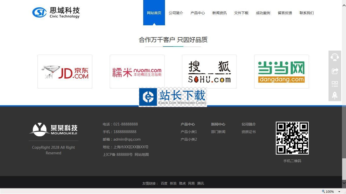Viewport: 346px width, 194px height.
Task: Click the 产品小类1 footer link
Action: (189, 132)
